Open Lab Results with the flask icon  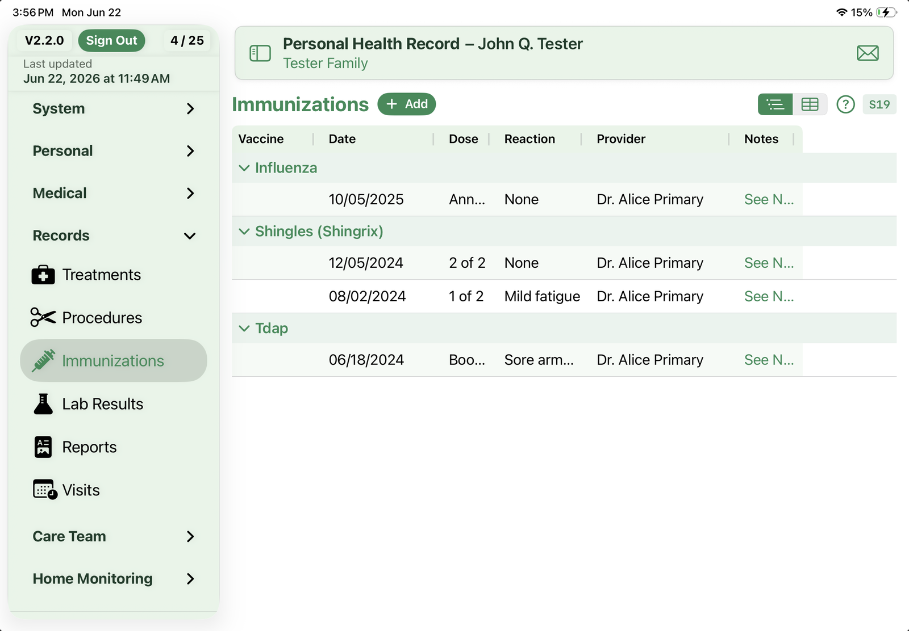[x=88, y=404]
